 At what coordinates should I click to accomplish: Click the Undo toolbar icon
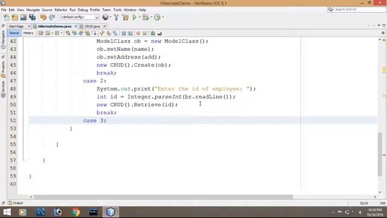[x=43, y=18]
